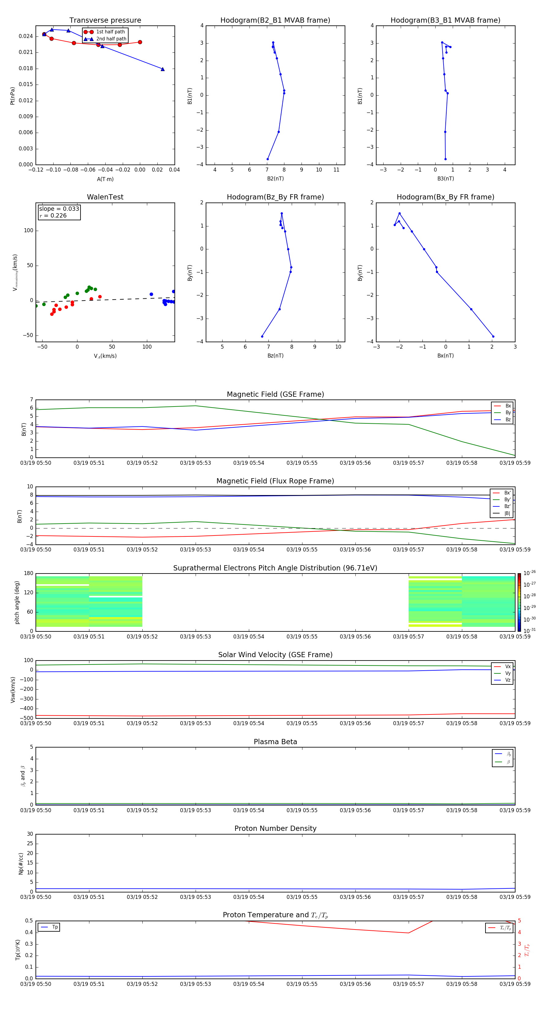
Task: Click the 'Proton Temperature and Te/Tp' title
Action: pos(275,915)
